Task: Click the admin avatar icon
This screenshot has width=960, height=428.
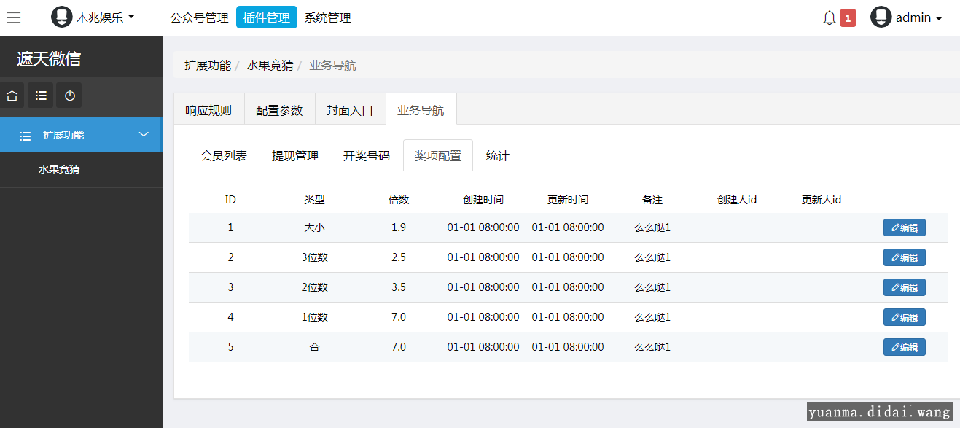Action: [x=881, y=17]
